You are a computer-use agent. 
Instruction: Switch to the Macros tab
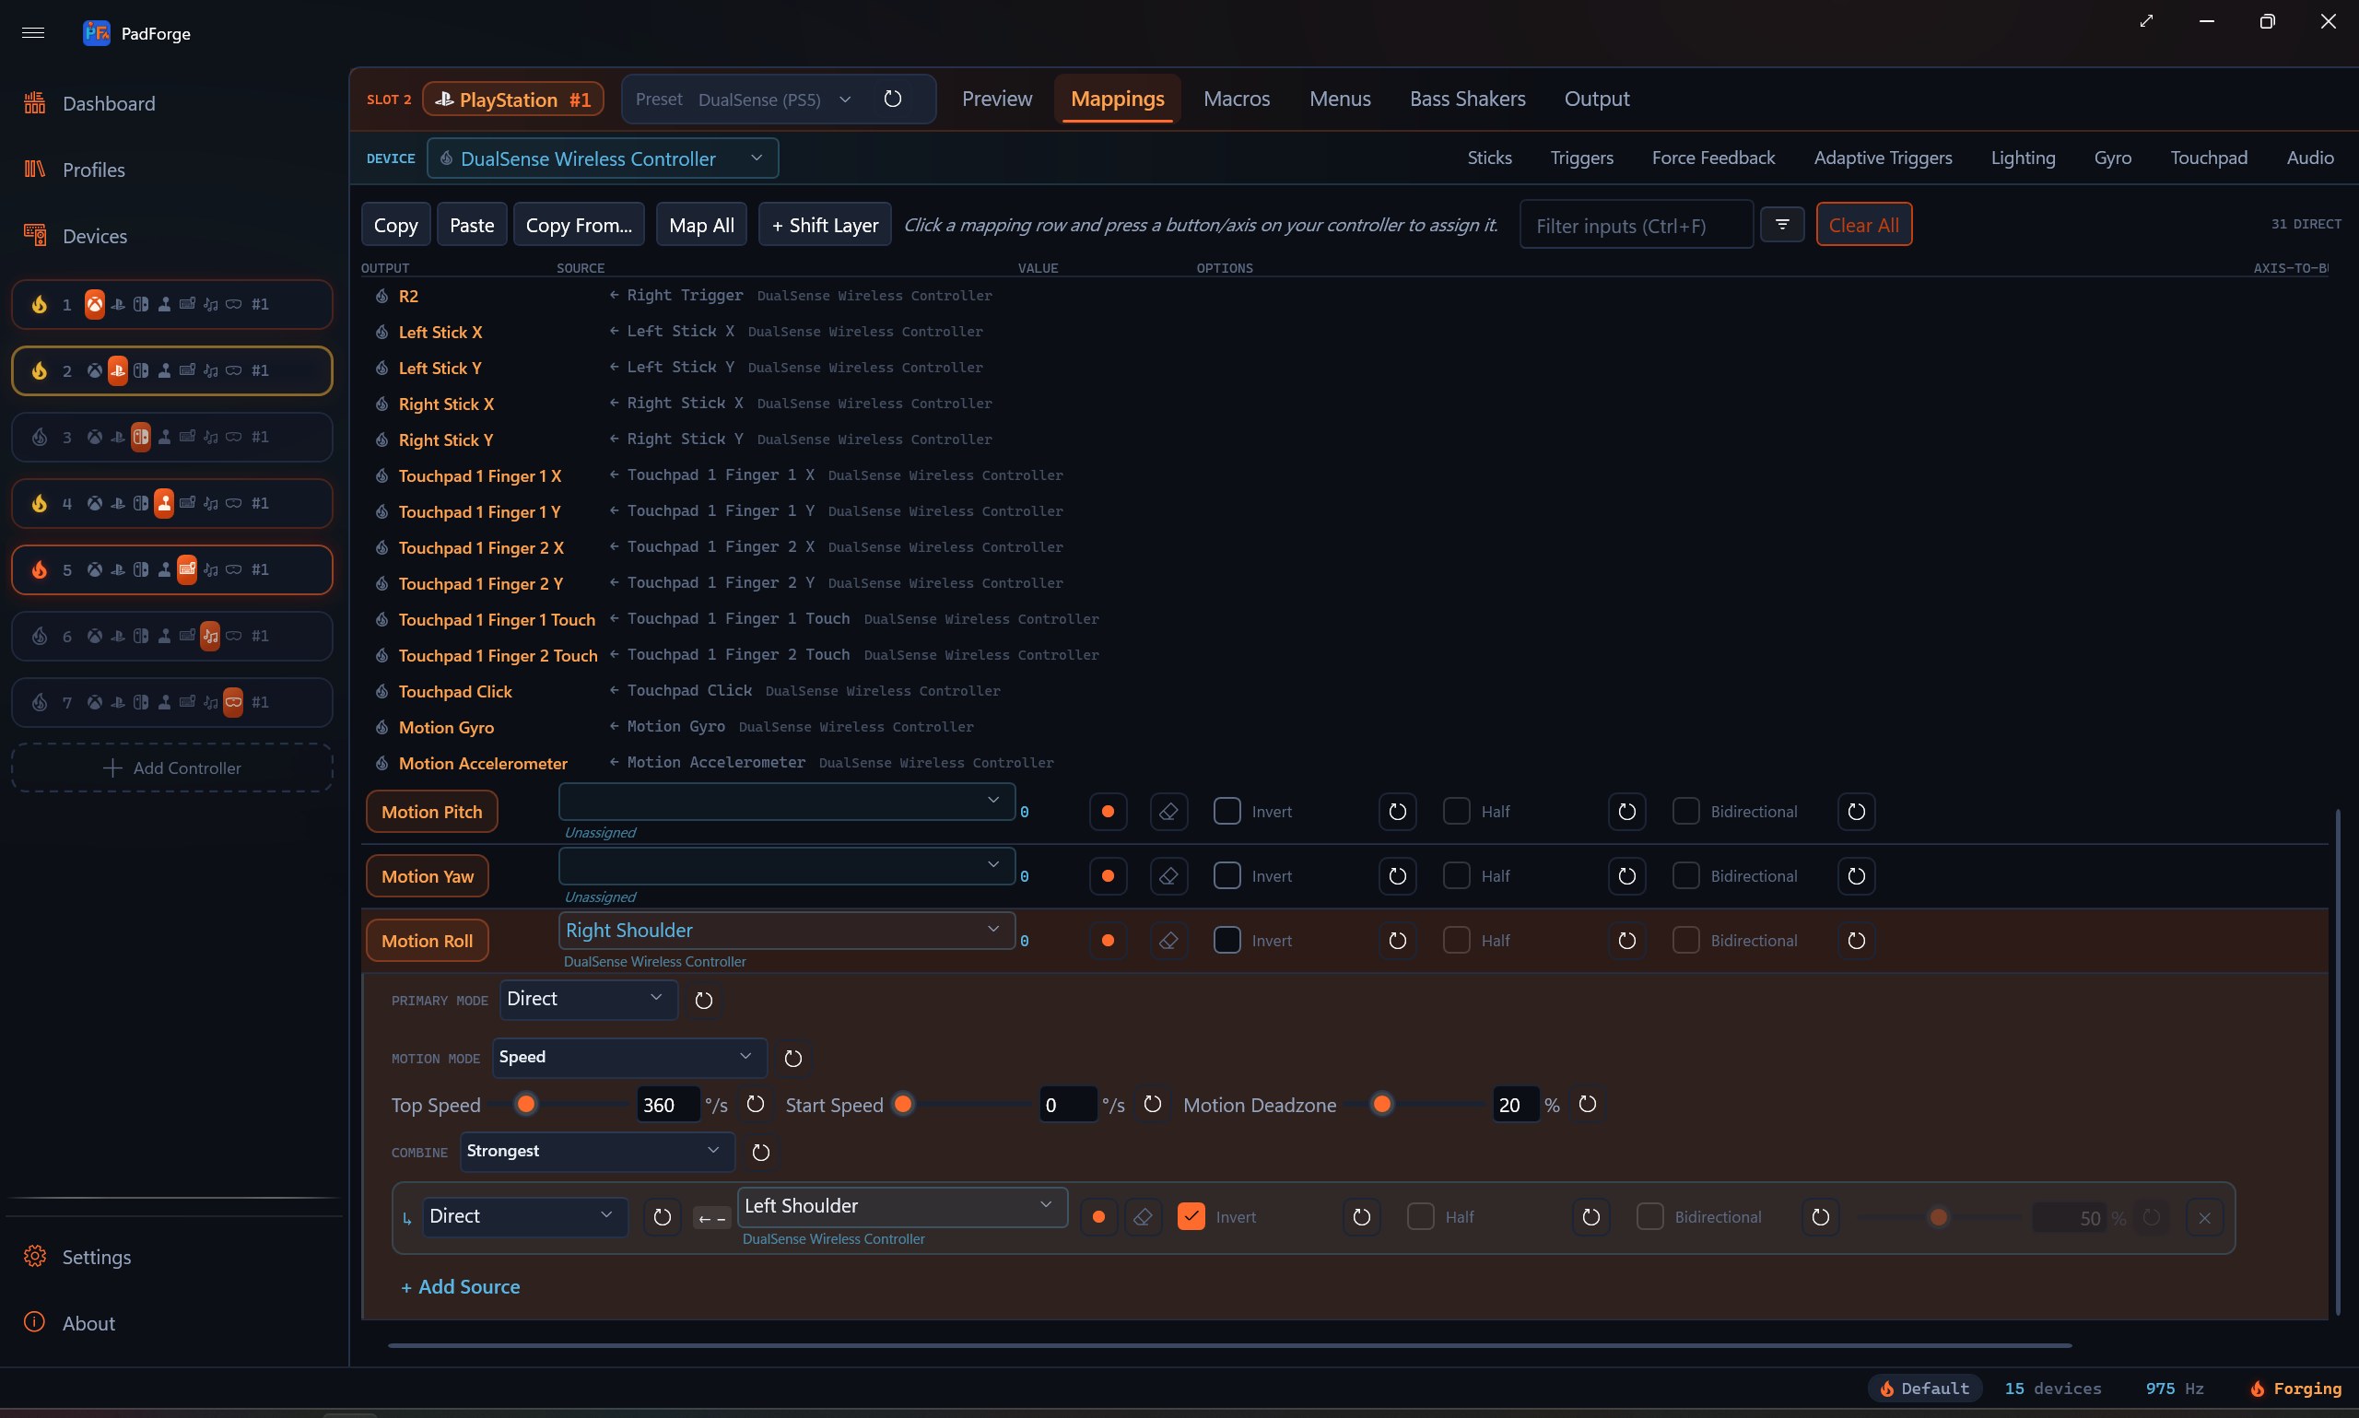[1237, 99]
